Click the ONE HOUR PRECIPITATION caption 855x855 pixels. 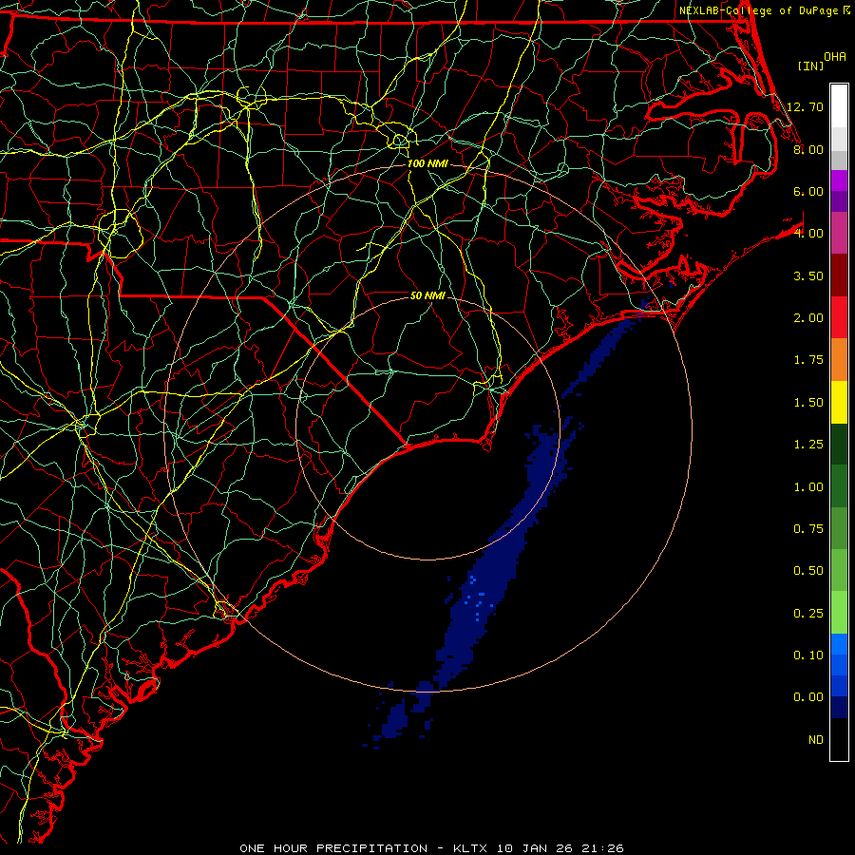pyautogui.click(x=333, y=848)
